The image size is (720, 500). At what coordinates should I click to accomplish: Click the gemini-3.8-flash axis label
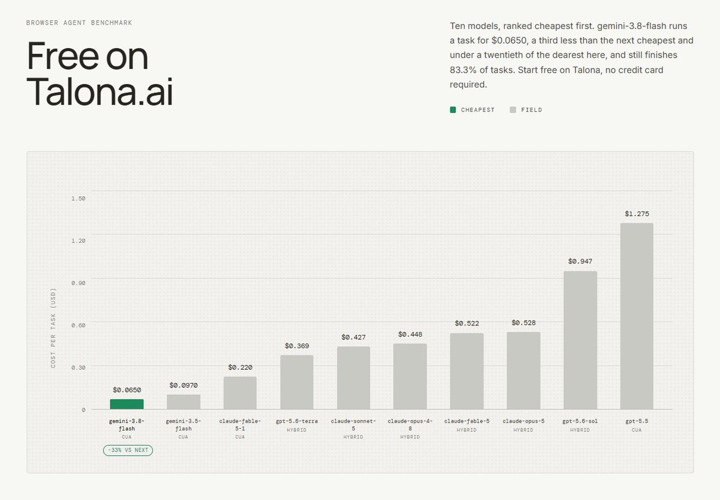point(127,425)
